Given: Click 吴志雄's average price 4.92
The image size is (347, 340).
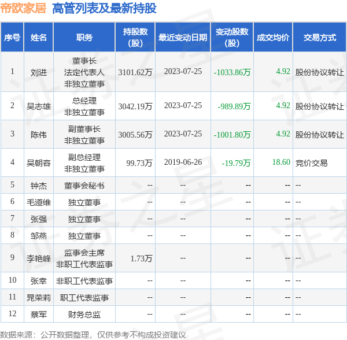Looking at the screenshot, I should click(283, 105).
